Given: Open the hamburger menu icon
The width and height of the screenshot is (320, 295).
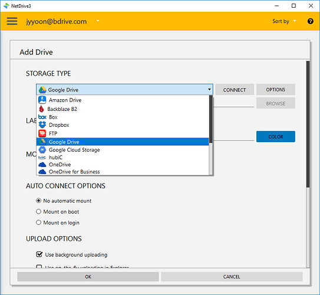Looking at the screenshot, I should coord(12,21).
